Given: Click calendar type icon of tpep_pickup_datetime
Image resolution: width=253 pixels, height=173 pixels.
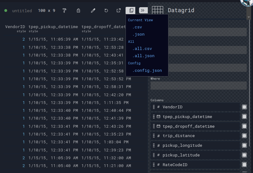Looking at the screenshot, I should [159, 116].
